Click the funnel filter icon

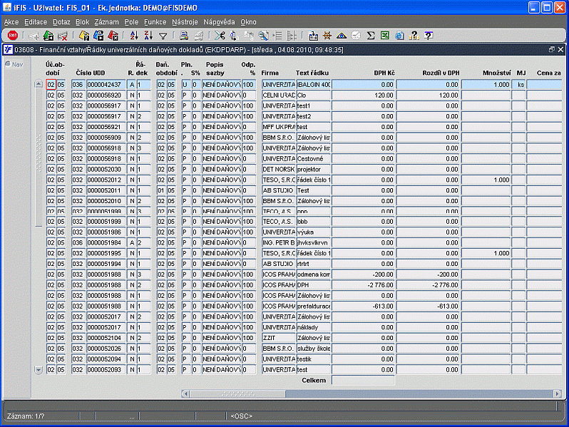click(x=163, y=35)
